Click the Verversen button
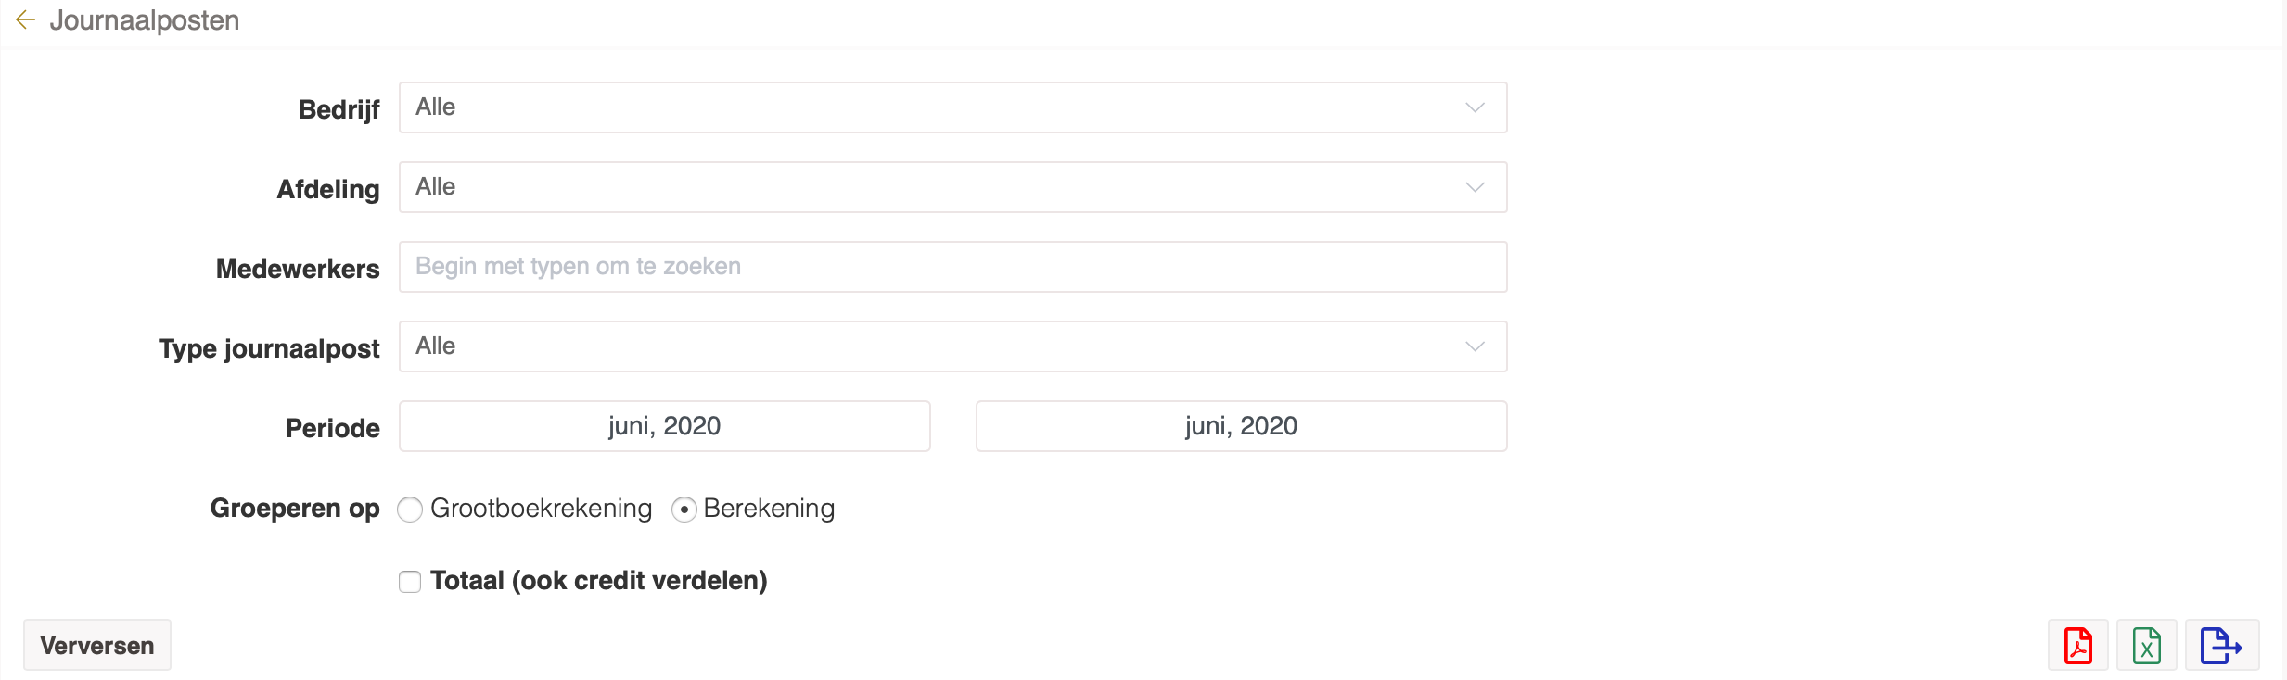 click(97, 645)
